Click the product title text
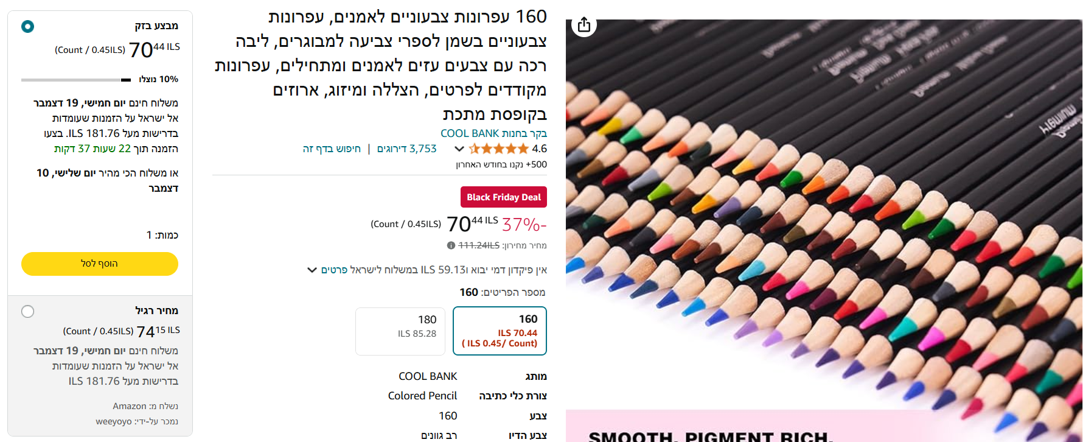 [381, 65]
